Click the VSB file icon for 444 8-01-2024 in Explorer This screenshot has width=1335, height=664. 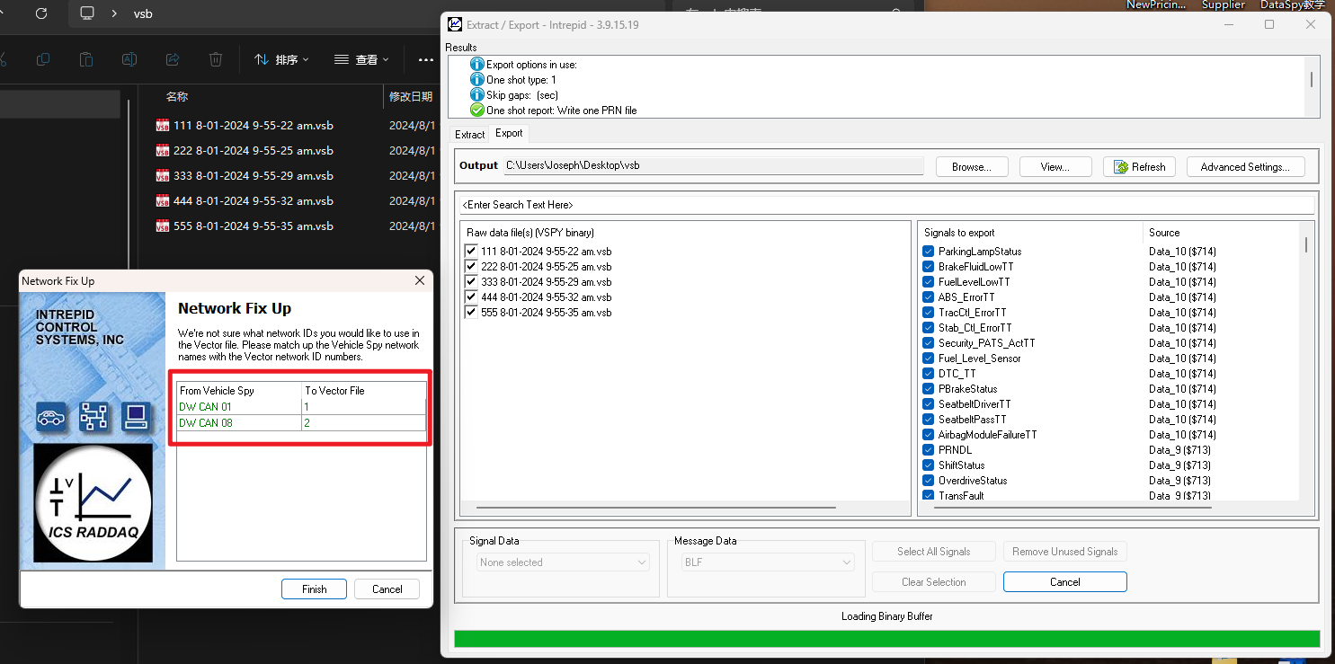point(163,201)
